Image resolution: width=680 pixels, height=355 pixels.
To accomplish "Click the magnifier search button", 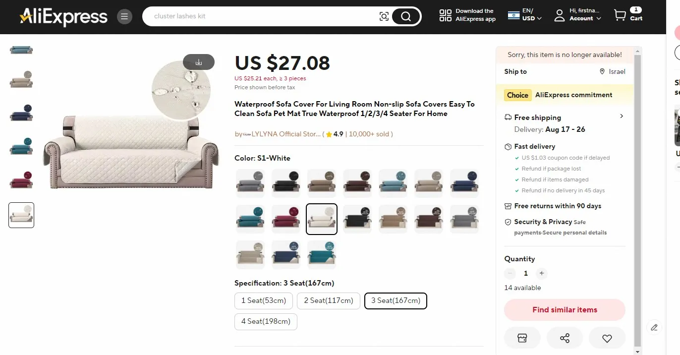I will [x=406, y=16].
